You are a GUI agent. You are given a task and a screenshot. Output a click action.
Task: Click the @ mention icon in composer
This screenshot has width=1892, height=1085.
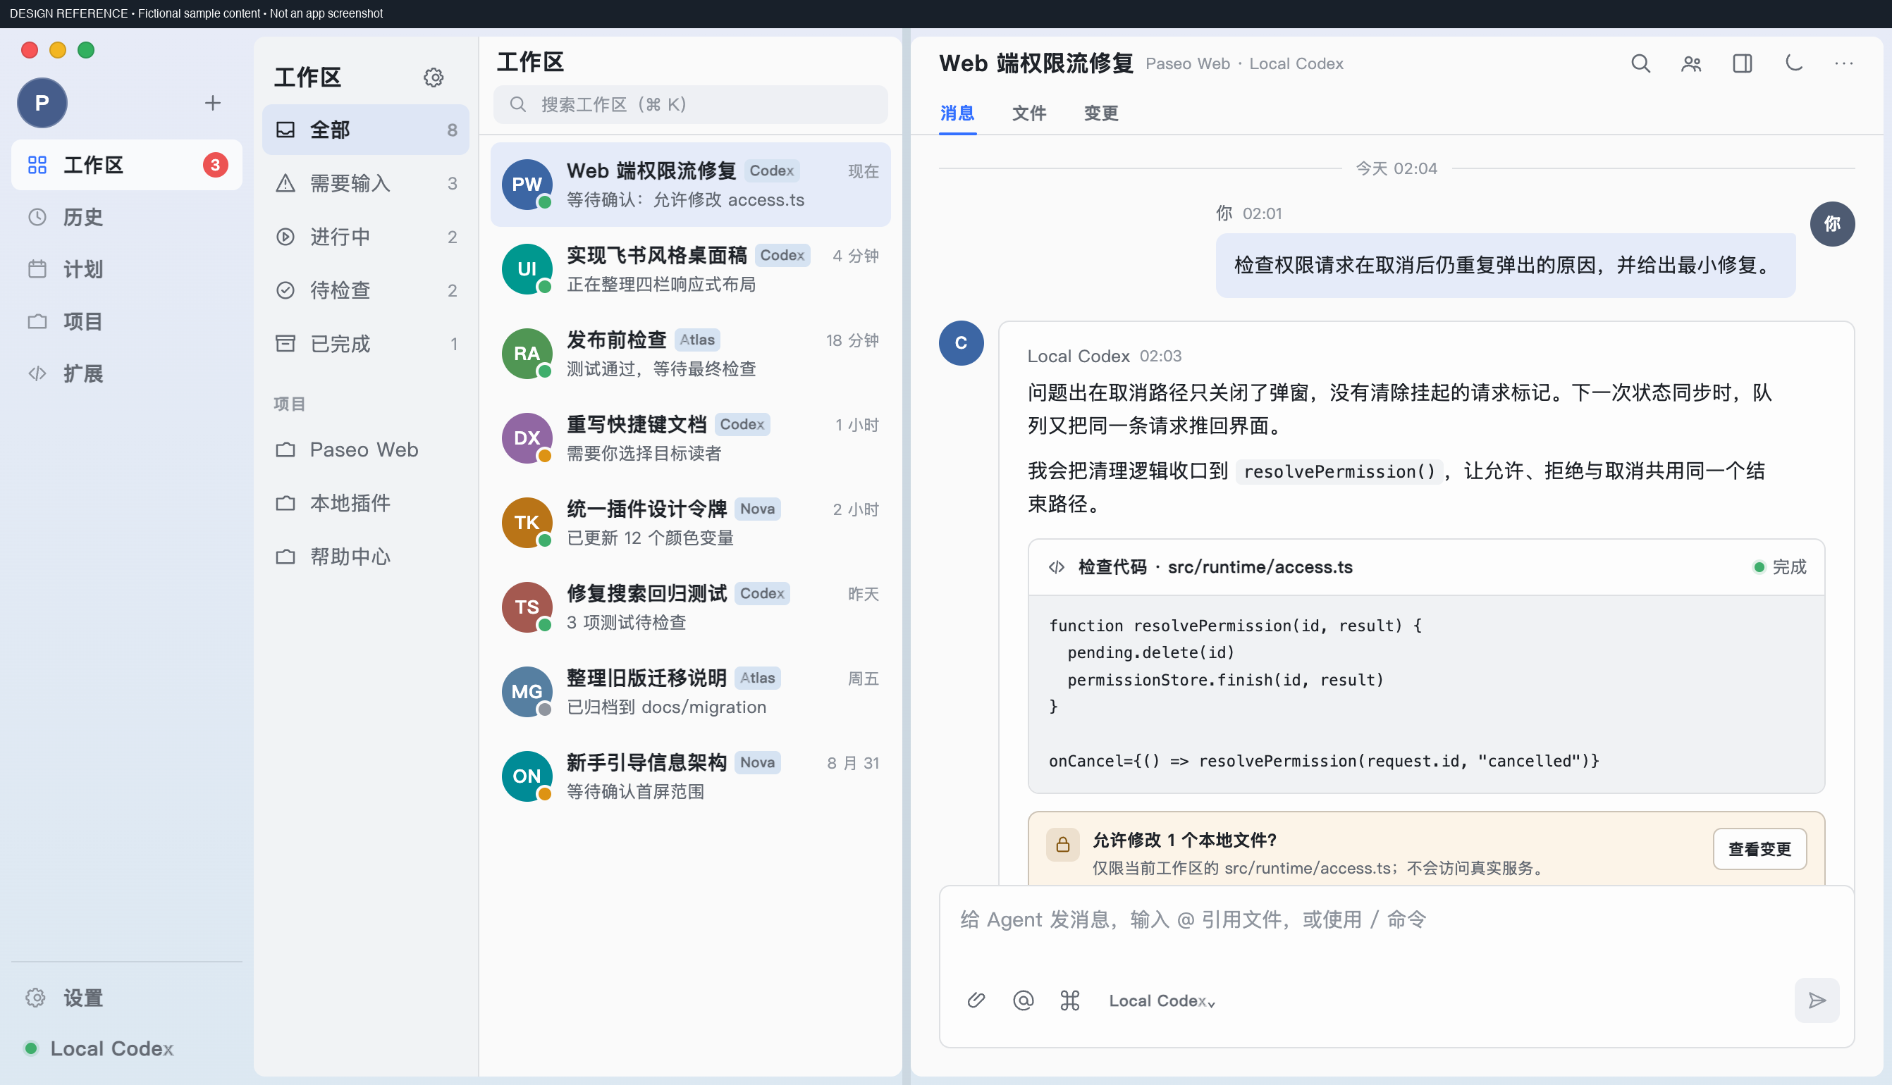(1023, 1000)
